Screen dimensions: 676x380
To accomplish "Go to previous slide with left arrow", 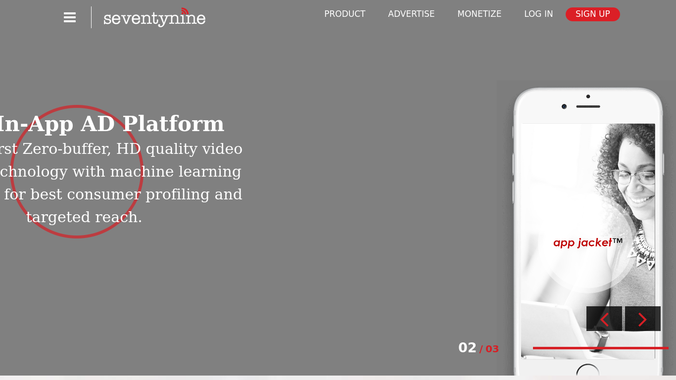I will 604,319.
